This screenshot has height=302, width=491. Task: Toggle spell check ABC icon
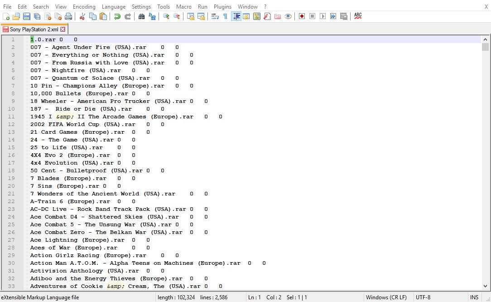coord(357,16)
